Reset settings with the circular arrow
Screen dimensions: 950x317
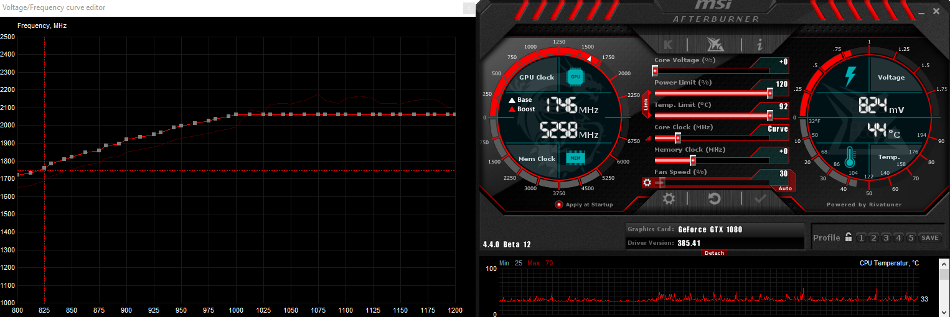coord(714,199)
